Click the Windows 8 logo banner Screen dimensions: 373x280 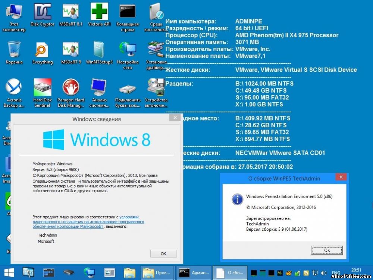97,140
